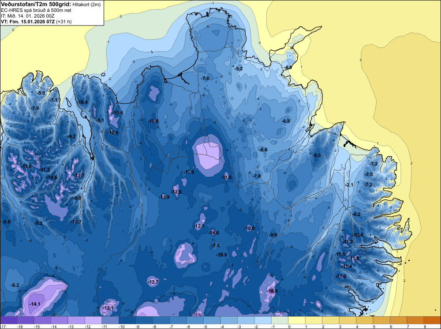Screen dimensions: 441x329
Task: Click the -13 legend scale label
Action: click(x=70, y=326)
